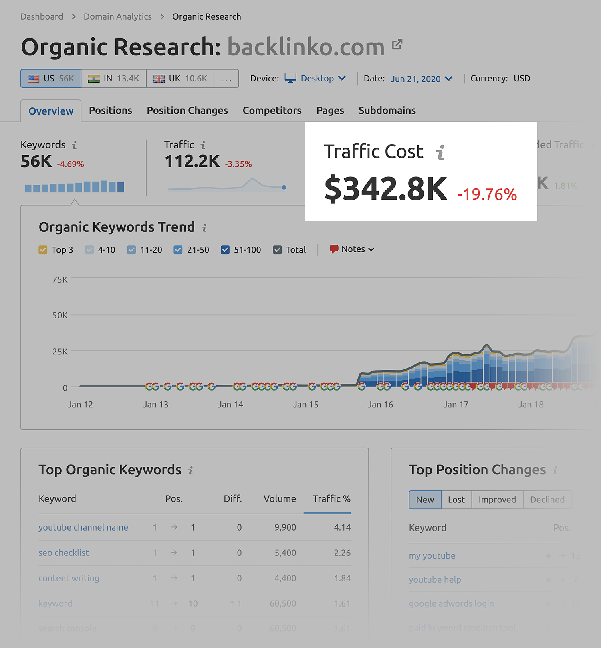
Task: Open 'my youtube' keyword link
Action: pyautogui.click(x=432, y=556)
